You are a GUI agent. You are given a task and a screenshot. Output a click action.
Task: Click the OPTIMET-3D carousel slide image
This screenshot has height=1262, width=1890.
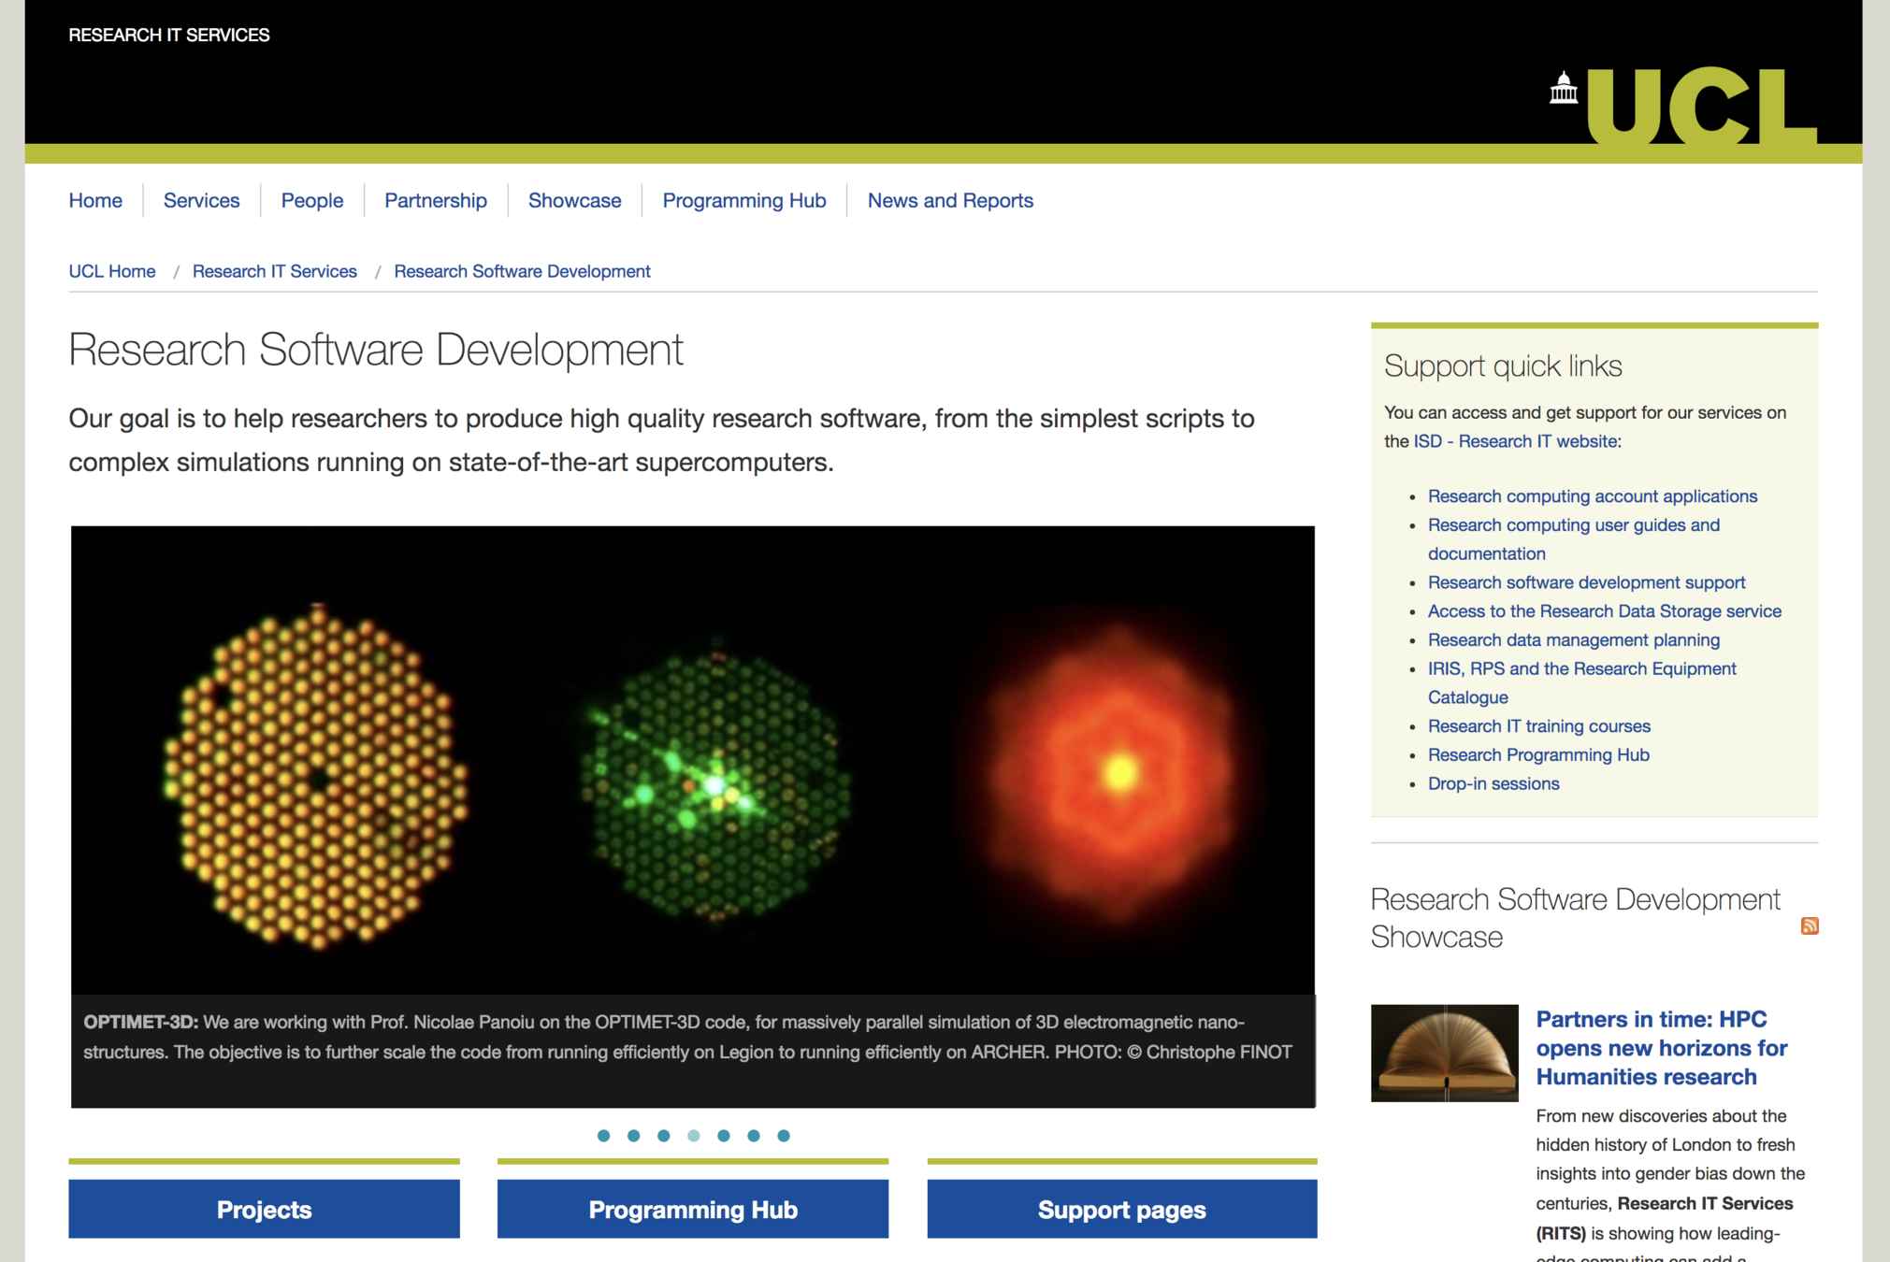692,759
